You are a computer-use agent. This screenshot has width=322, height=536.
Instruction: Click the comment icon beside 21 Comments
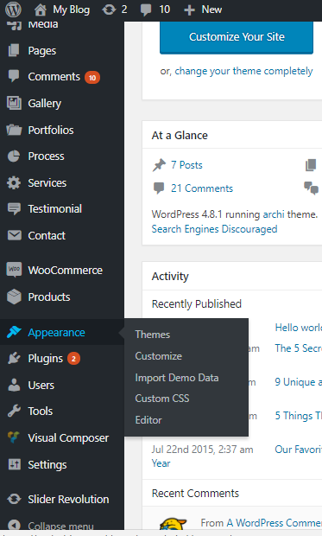[x=159, y=188]
